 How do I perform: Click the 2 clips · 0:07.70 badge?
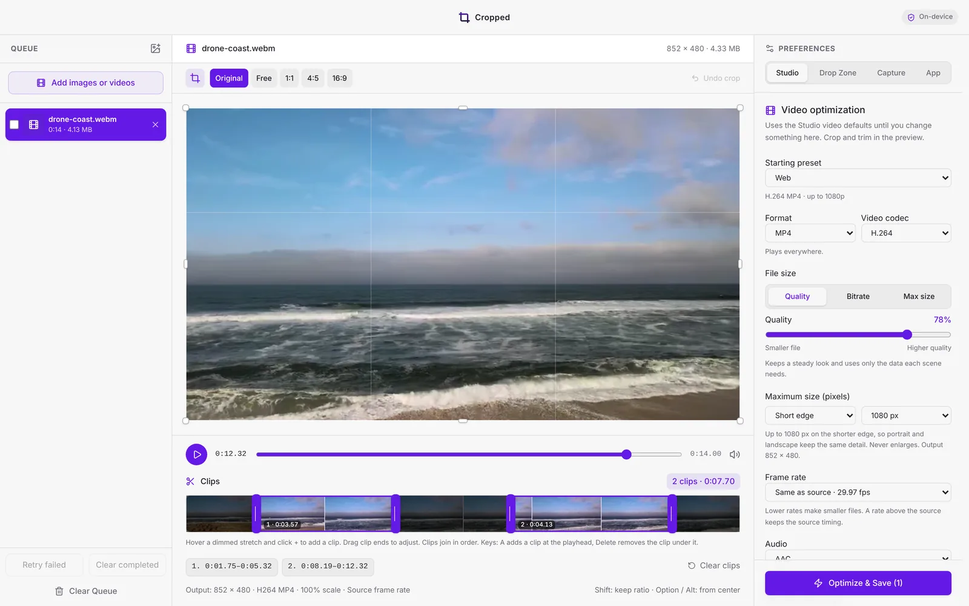click(703, 481)
